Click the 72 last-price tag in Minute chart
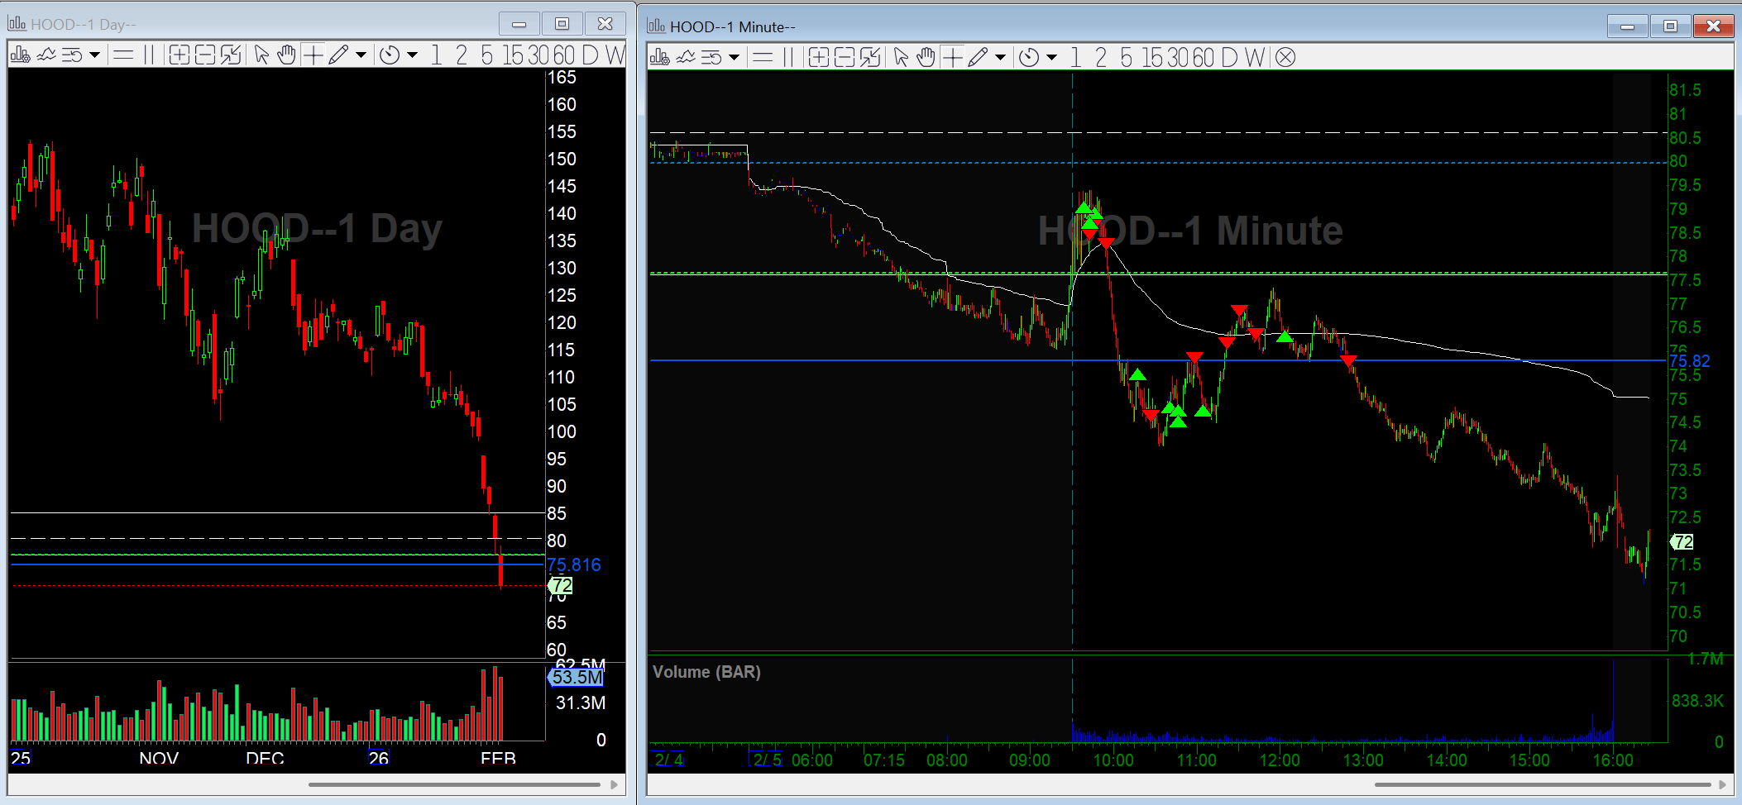Viewport: 1742px width, 805px height. pyautogui.click(x=1682, y=541)
